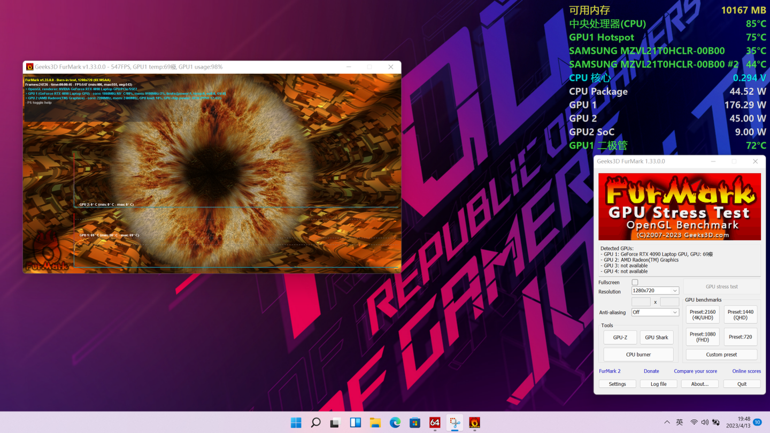770x433 pixels.
Task: Open taskbar Search
Action: [x=315, y=423]
